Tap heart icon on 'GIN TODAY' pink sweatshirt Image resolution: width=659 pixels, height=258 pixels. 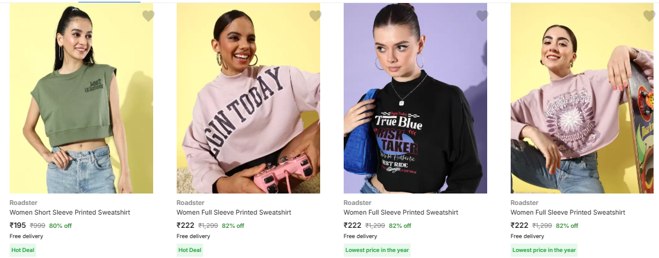[x=315, y=16]
